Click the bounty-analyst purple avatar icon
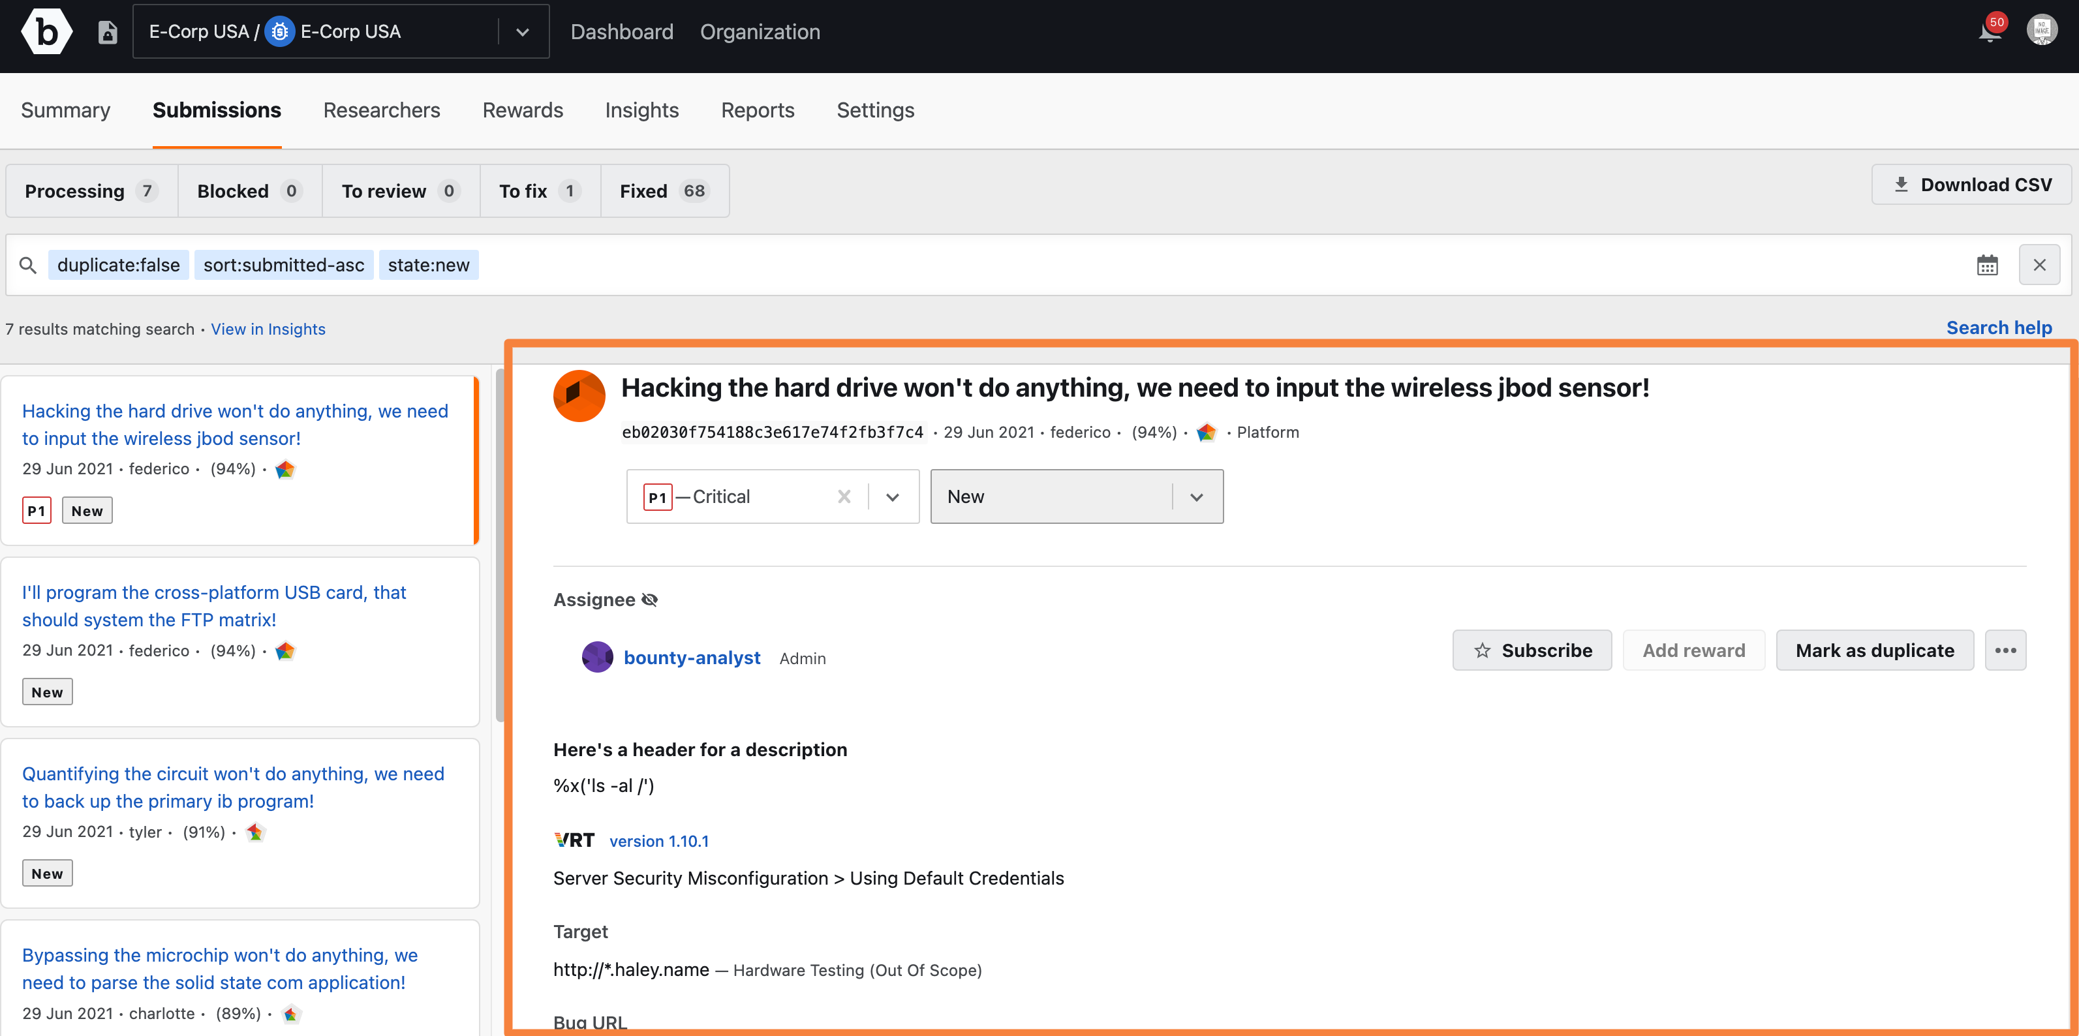The width and height of the screenshot is (2079, 1036). coord(596,656)
